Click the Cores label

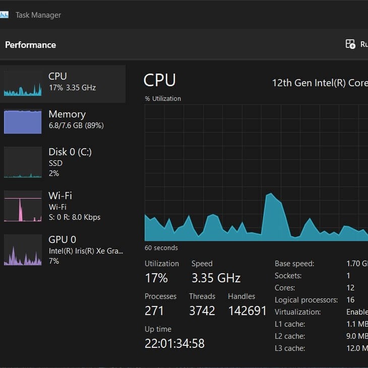(x=285, y=288)
